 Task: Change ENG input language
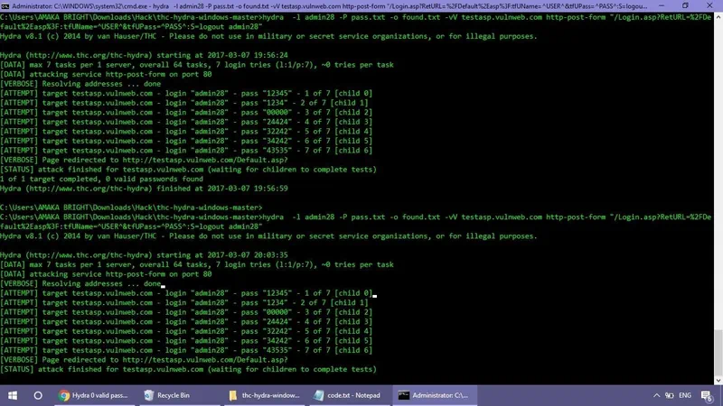coord(685,395)
